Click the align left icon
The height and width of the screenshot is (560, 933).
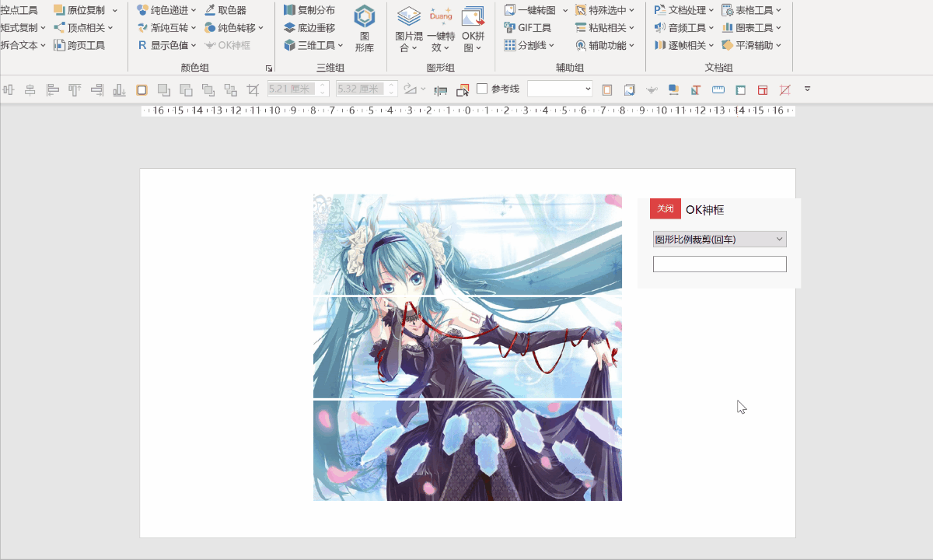(52, 89)
